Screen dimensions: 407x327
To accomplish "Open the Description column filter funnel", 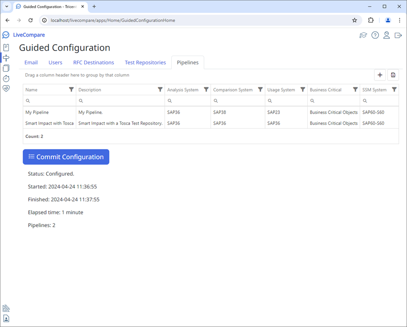I will [x=160, y=89].
